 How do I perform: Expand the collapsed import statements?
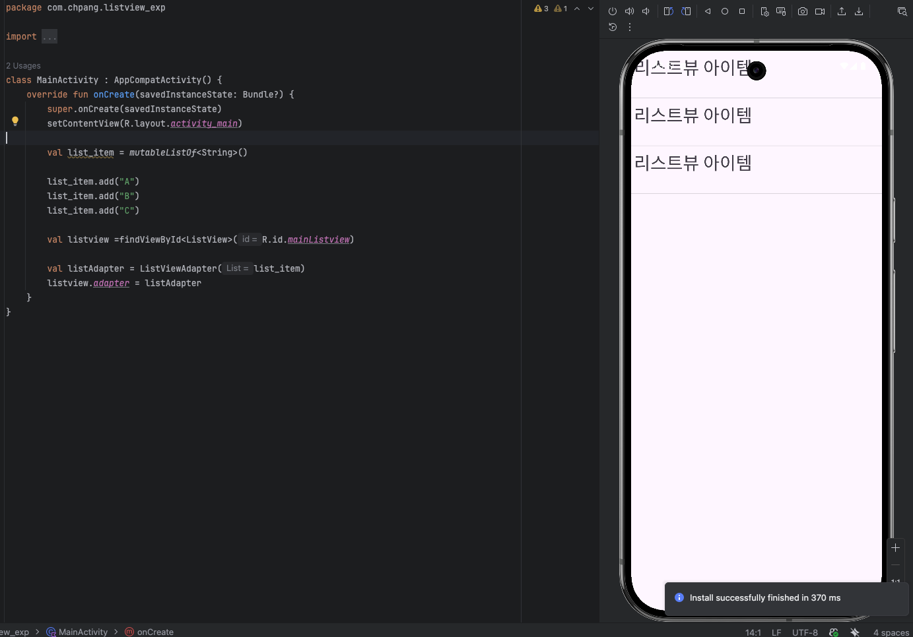click(49, 36)
